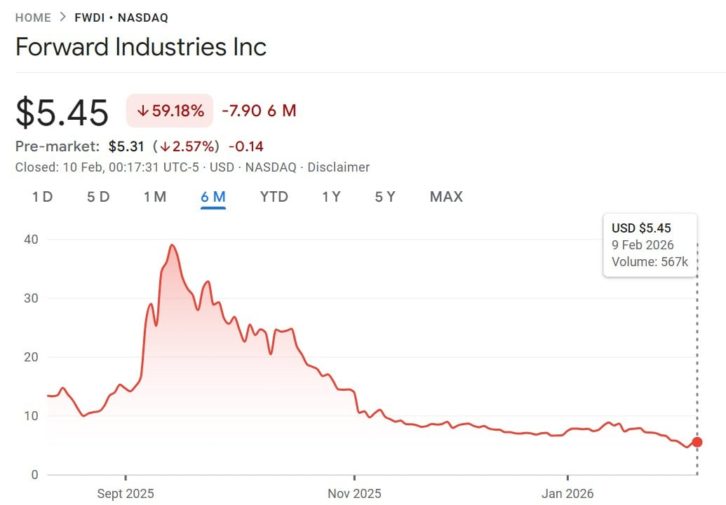This screenshot has width=726, height=505.
Task: Click the FWDI • NASDAQ ticker label
Action: point(121,18)
